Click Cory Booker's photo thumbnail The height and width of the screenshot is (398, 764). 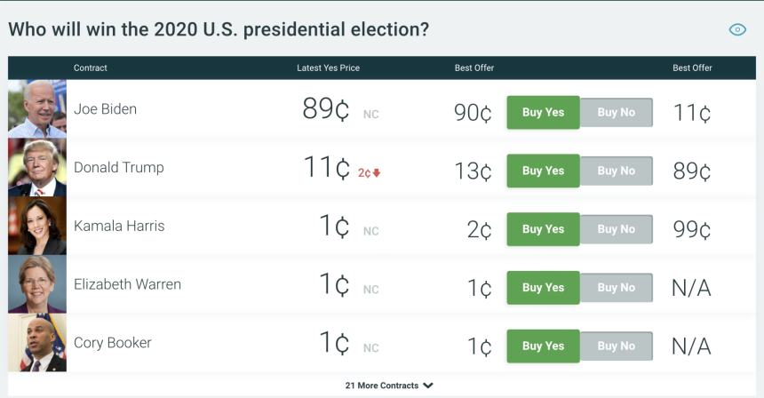click(37, 343)
